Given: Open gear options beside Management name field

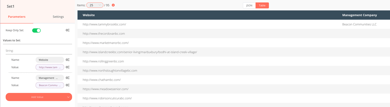Looking at the screenshot, I should pos(68,78).
